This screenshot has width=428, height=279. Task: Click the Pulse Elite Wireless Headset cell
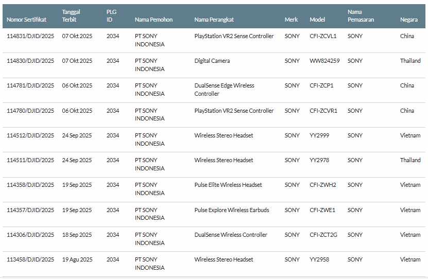[x=228, y=185]
